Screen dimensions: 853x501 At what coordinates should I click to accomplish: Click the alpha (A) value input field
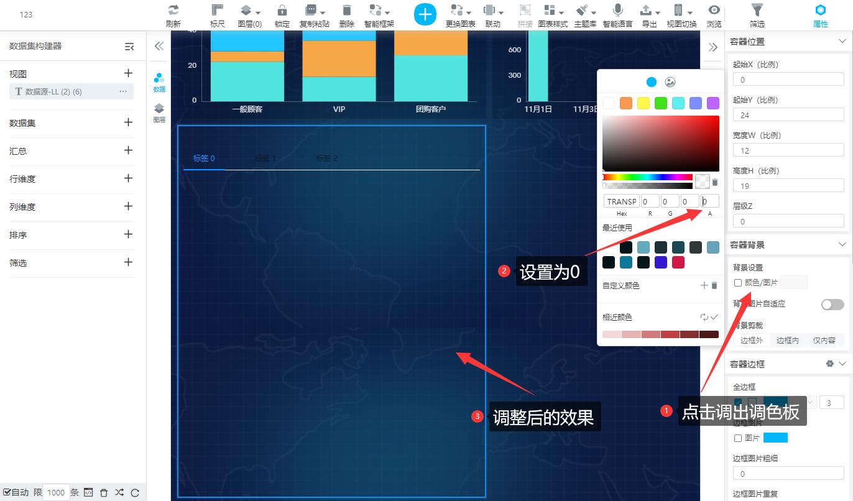point(708,200)
